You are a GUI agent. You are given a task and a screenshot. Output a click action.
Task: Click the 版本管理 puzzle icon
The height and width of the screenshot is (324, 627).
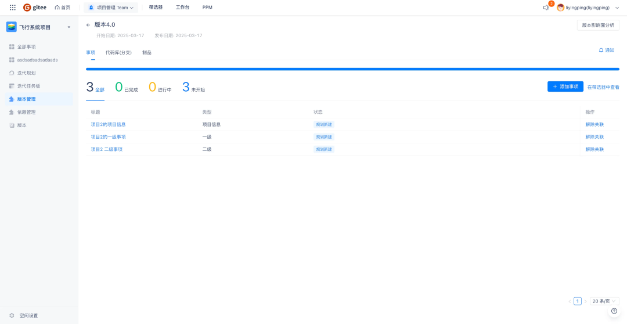[12, 99]
